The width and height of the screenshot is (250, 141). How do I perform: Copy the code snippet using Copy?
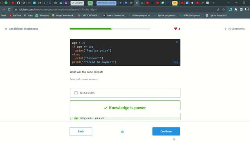point(175,62)
